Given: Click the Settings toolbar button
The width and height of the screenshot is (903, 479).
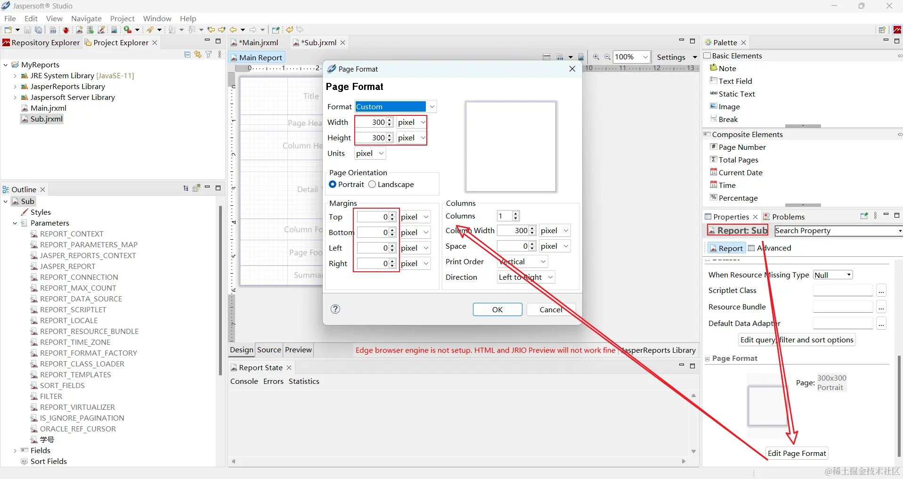Looking at the screenshot, I should [671, 57].
